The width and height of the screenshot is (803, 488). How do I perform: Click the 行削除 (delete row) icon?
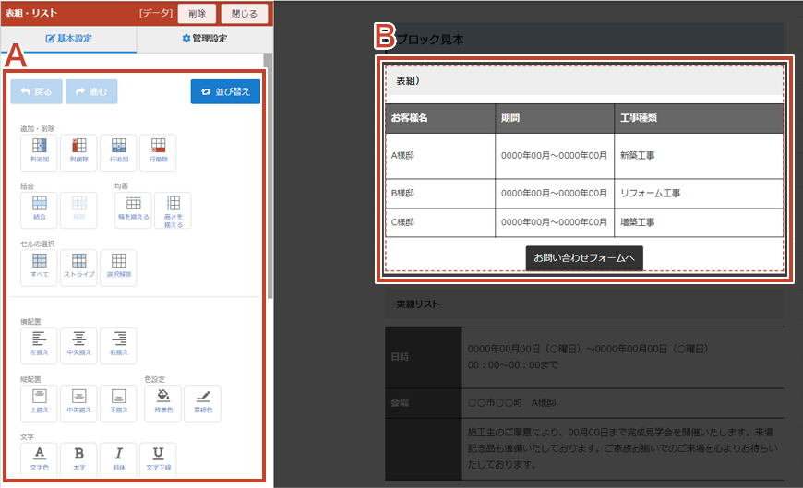[158, 150]
